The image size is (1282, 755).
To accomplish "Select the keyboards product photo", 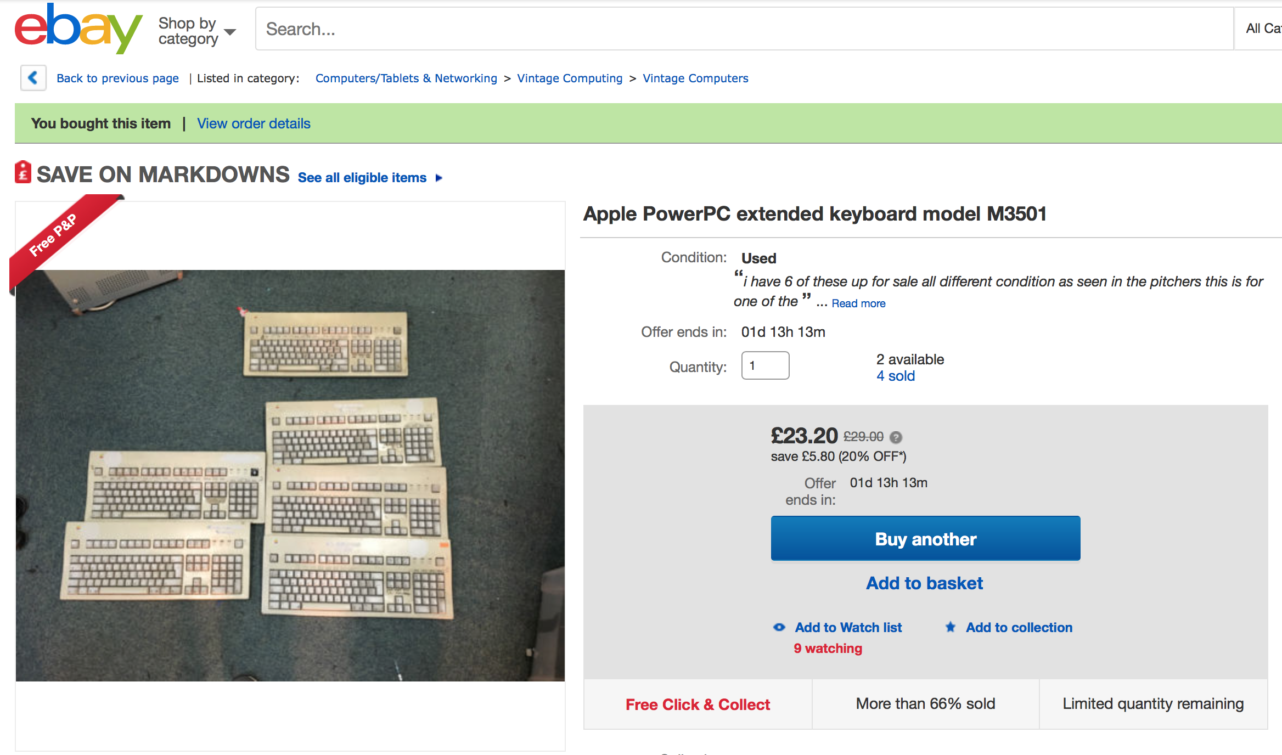I will click(x=290, y=477).
